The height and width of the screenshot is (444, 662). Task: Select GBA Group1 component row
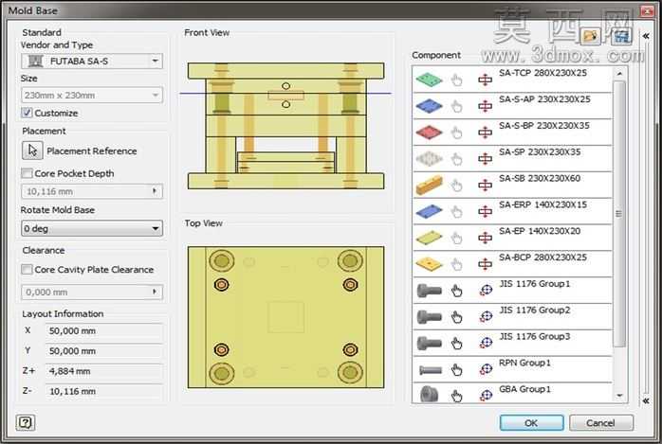point(512,394)
